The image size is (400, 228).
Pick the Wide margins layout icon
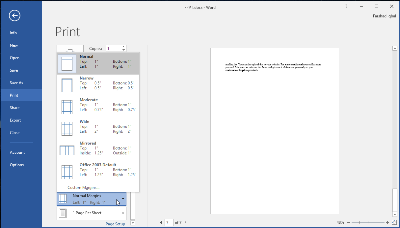coord(67,129)
